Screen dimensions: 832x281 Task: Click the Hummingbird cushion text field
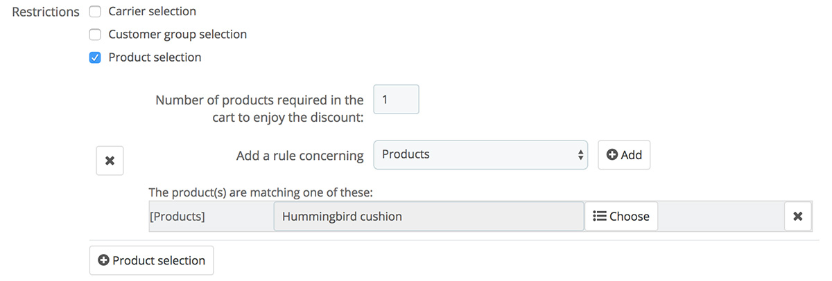click(428, 217)
